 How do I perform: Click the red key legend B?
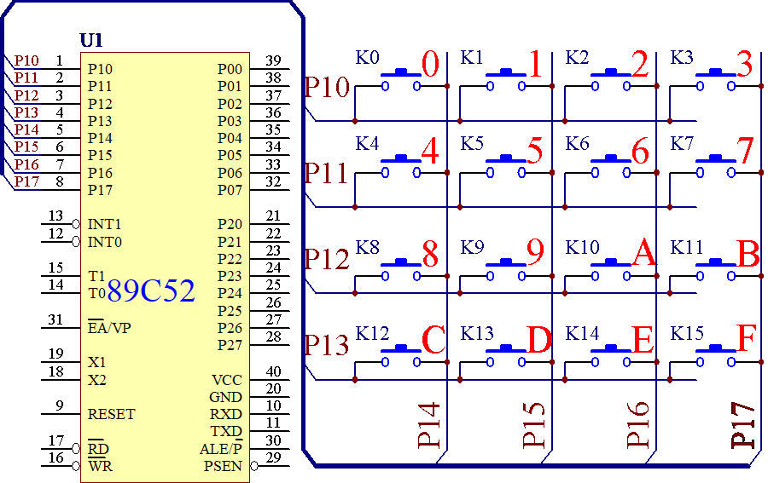click(x=748, y=254)
